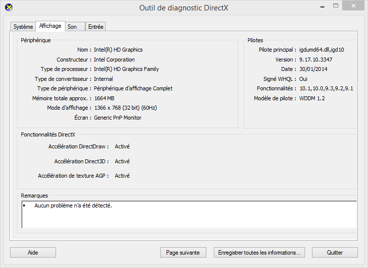Maximize the DirectX diagnostic window

[x=336, y=6]
